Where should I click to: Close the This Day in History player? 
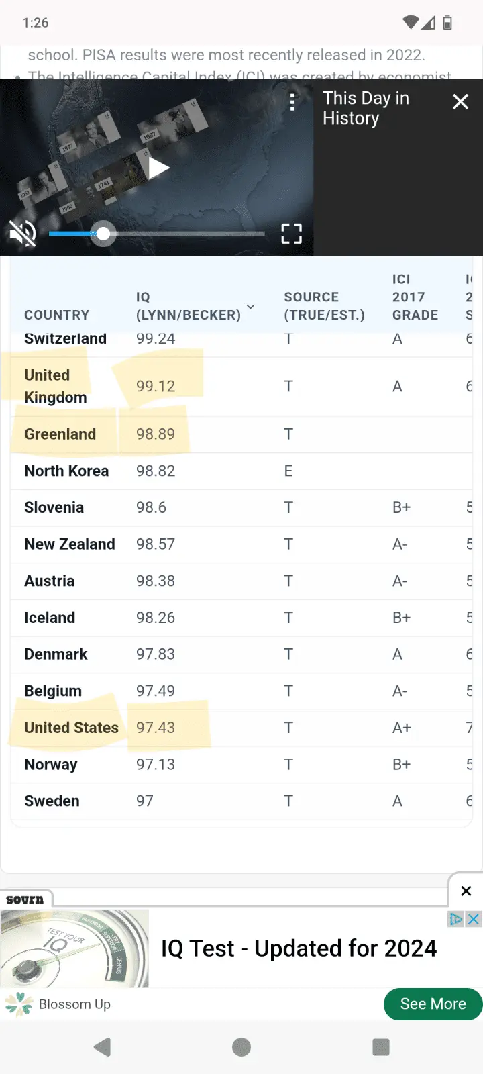point(460,102)
